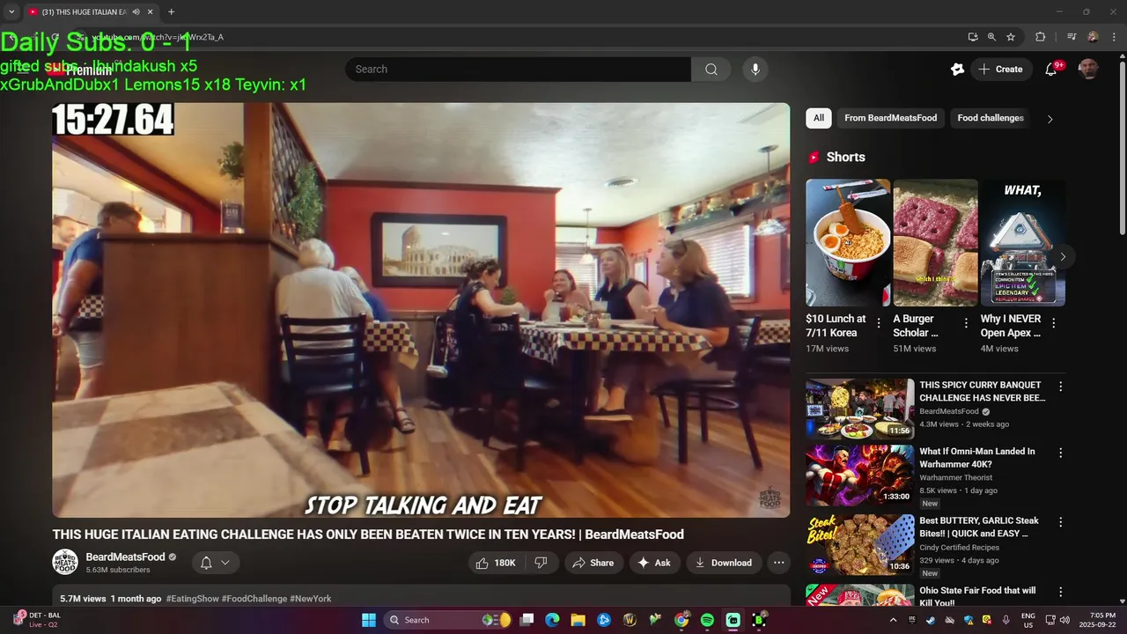
Task: Click the Playables icon left of Create
Action: (x=957, y=70)
